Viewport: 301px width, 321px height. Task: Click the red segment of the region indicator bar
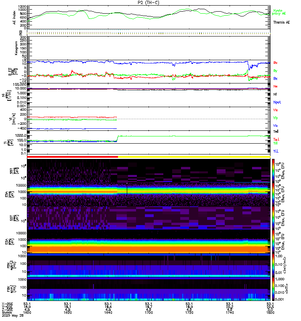73,157
